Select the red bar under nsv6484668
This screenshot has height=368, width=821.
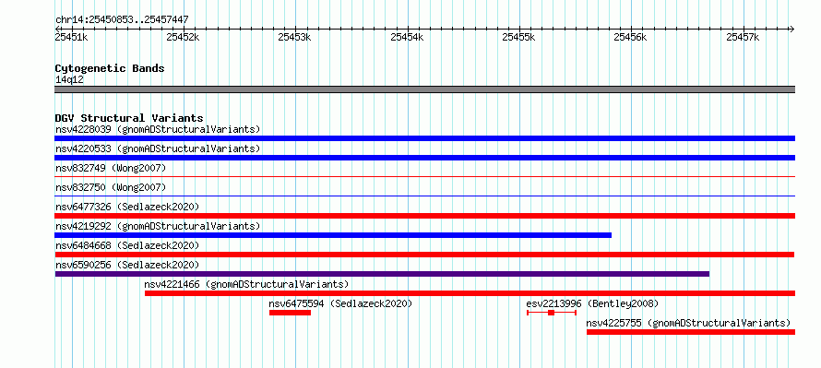point(424,255)
